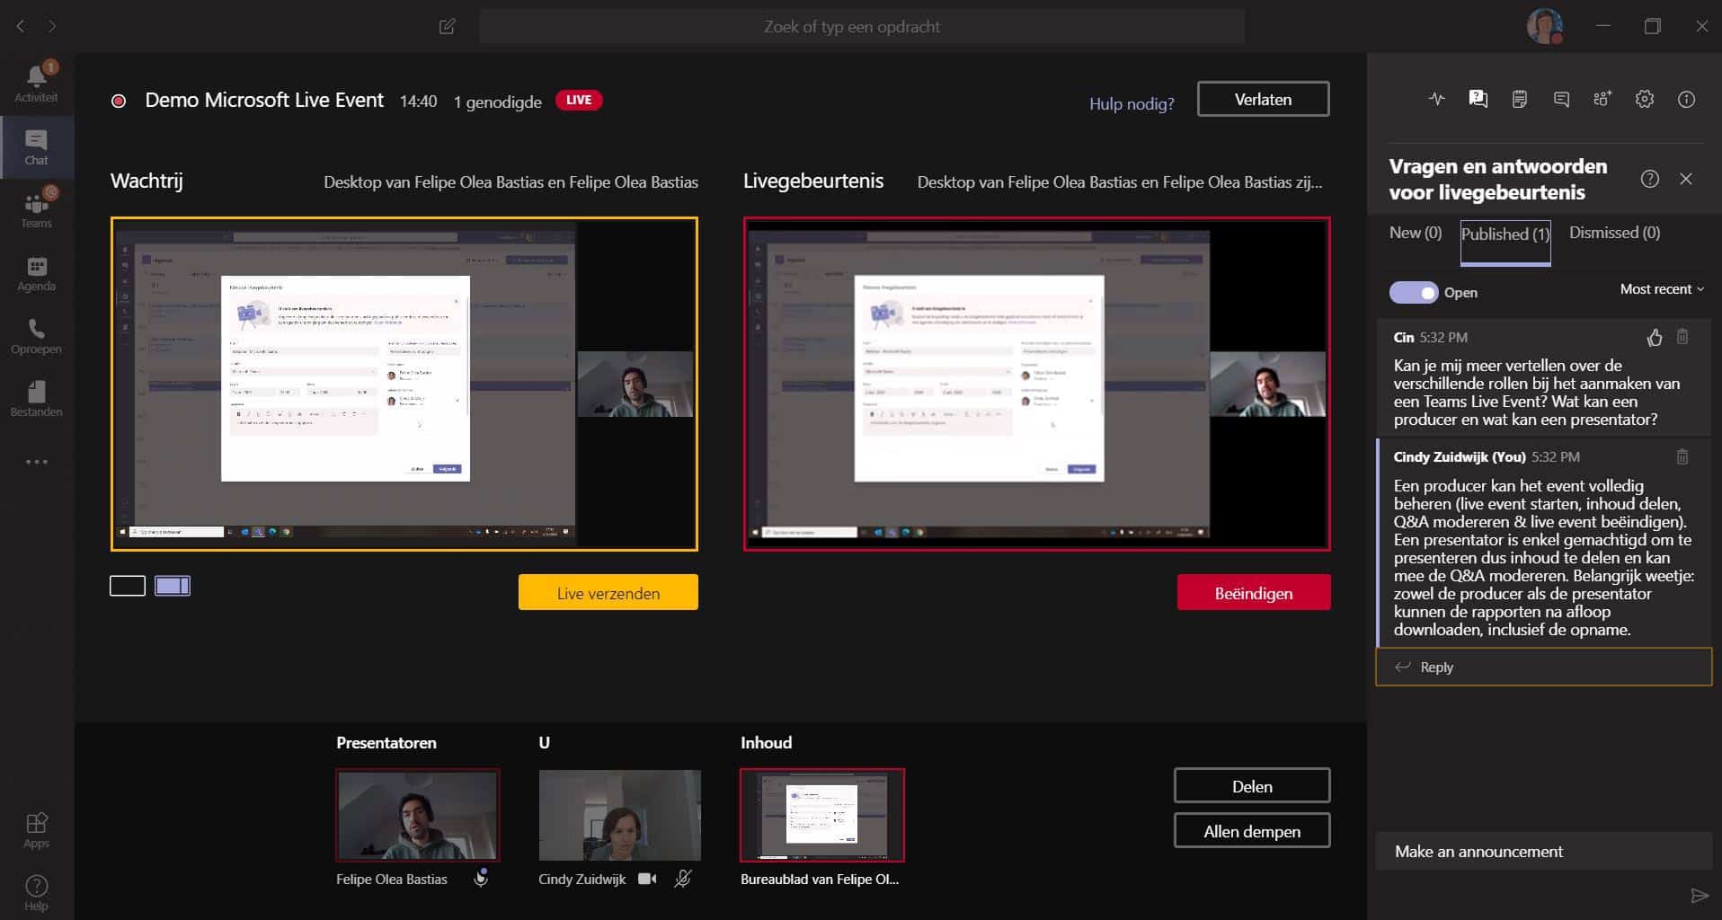Like Cin's question with thumbs up

[x=1655, y=338]
